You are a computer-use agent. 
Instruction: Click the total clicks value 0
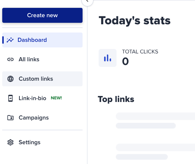pyautogui.click(x=126, y=61)
